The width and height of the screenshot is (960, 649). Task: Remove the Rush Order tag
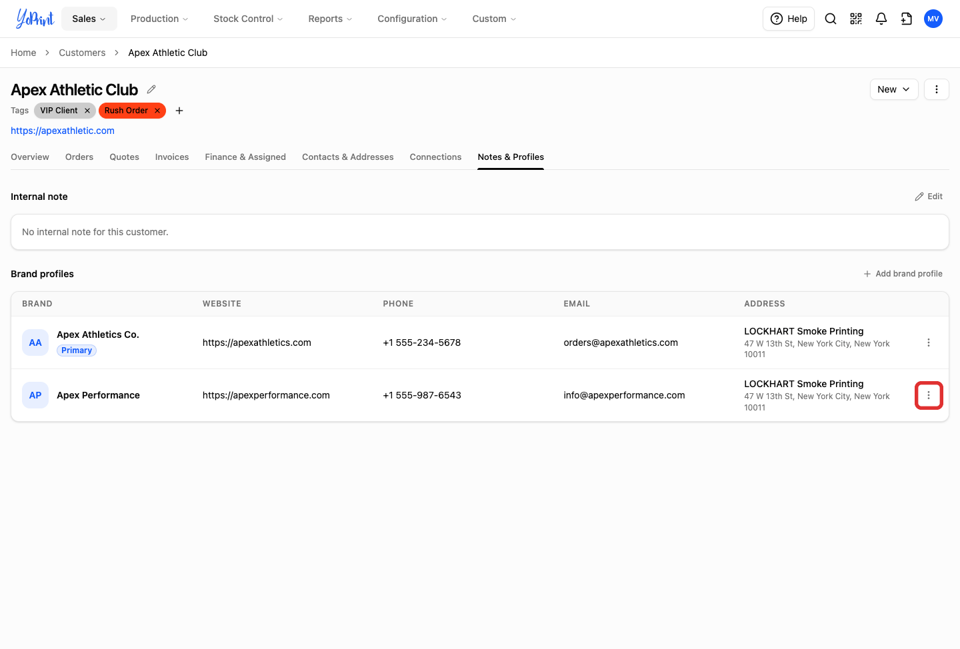pyautogui.click(x=157, y=111)
